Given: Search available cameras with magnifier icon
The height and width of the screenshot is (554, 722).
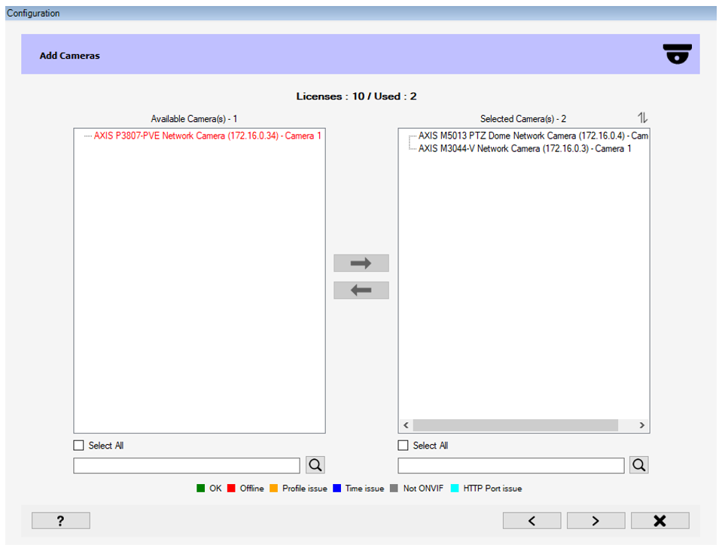Looking at the screenshot, I should point(315,465).
